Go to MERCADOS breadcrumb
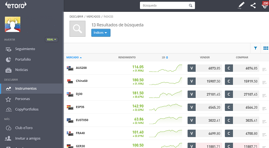This screenshot has width=269, height=148. pyautogui.click(x=93, y=16)
